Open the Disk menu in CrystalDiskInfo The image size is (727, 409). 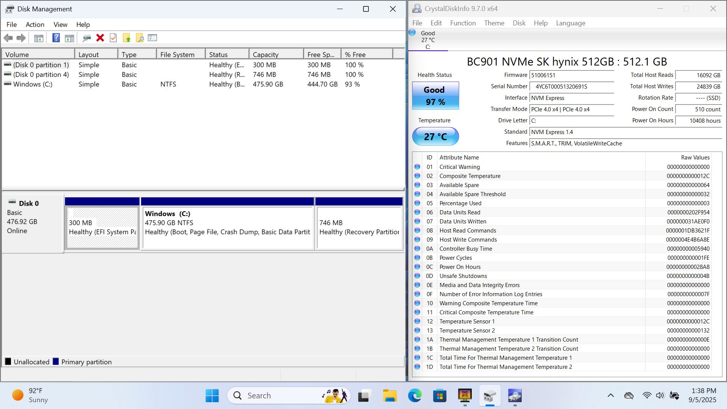click(x=519, y=23)
